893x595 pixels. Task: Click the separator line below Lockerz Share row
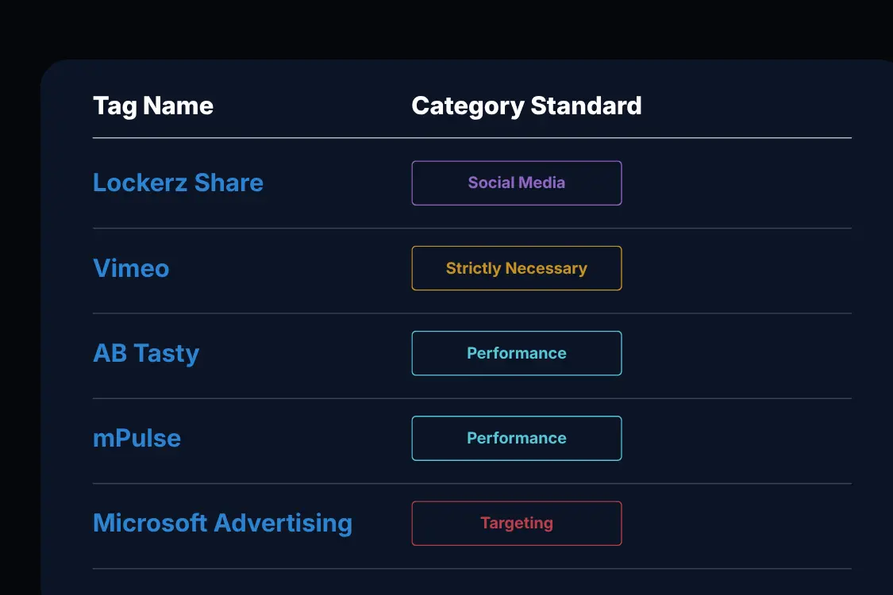(472, 228)
